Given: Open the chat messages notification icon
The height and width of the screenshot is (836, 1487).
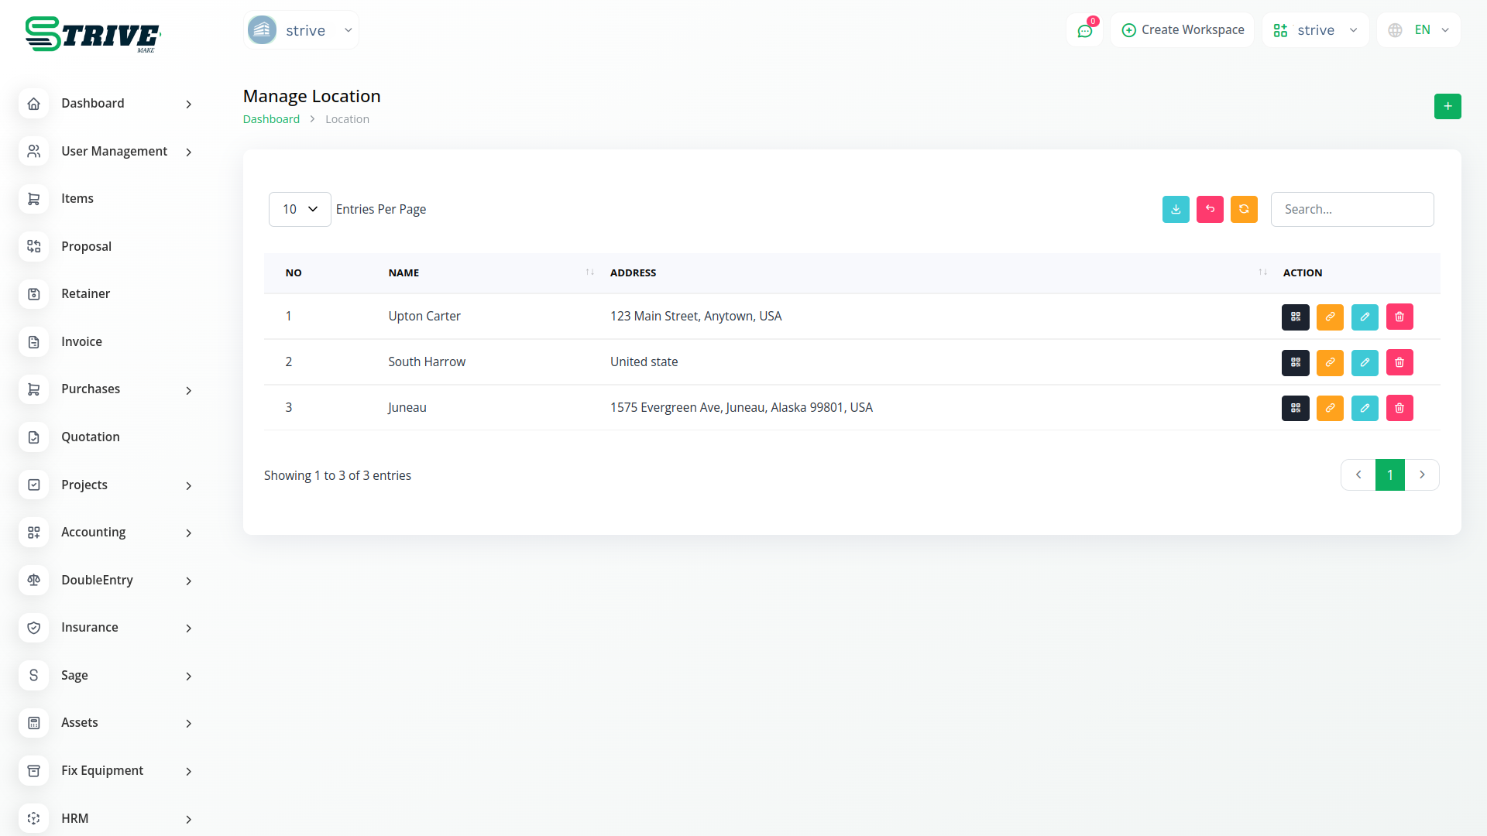Looking at the screenshot, I should pyautogui.click(x=1083, y=30).
